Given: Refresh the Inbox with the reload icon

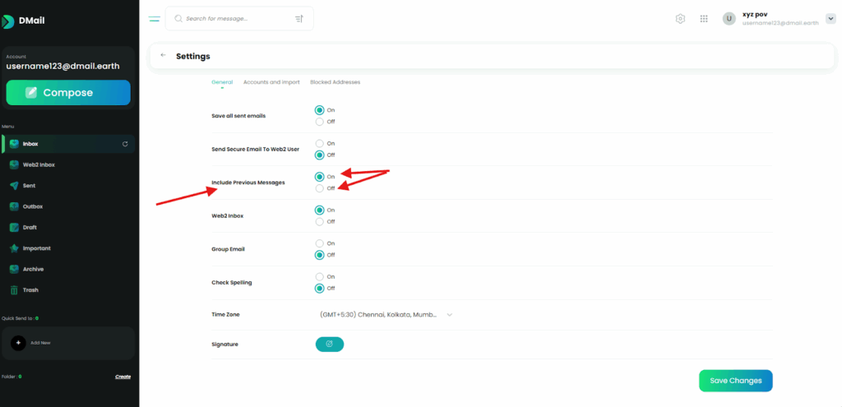Looking at the screenshot, I should (x=125, y=144).
